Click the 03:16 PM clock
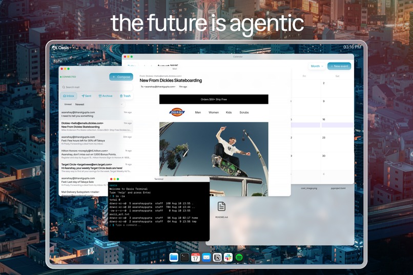This screenshot has height=275, width=413. [x=352, y=47]
